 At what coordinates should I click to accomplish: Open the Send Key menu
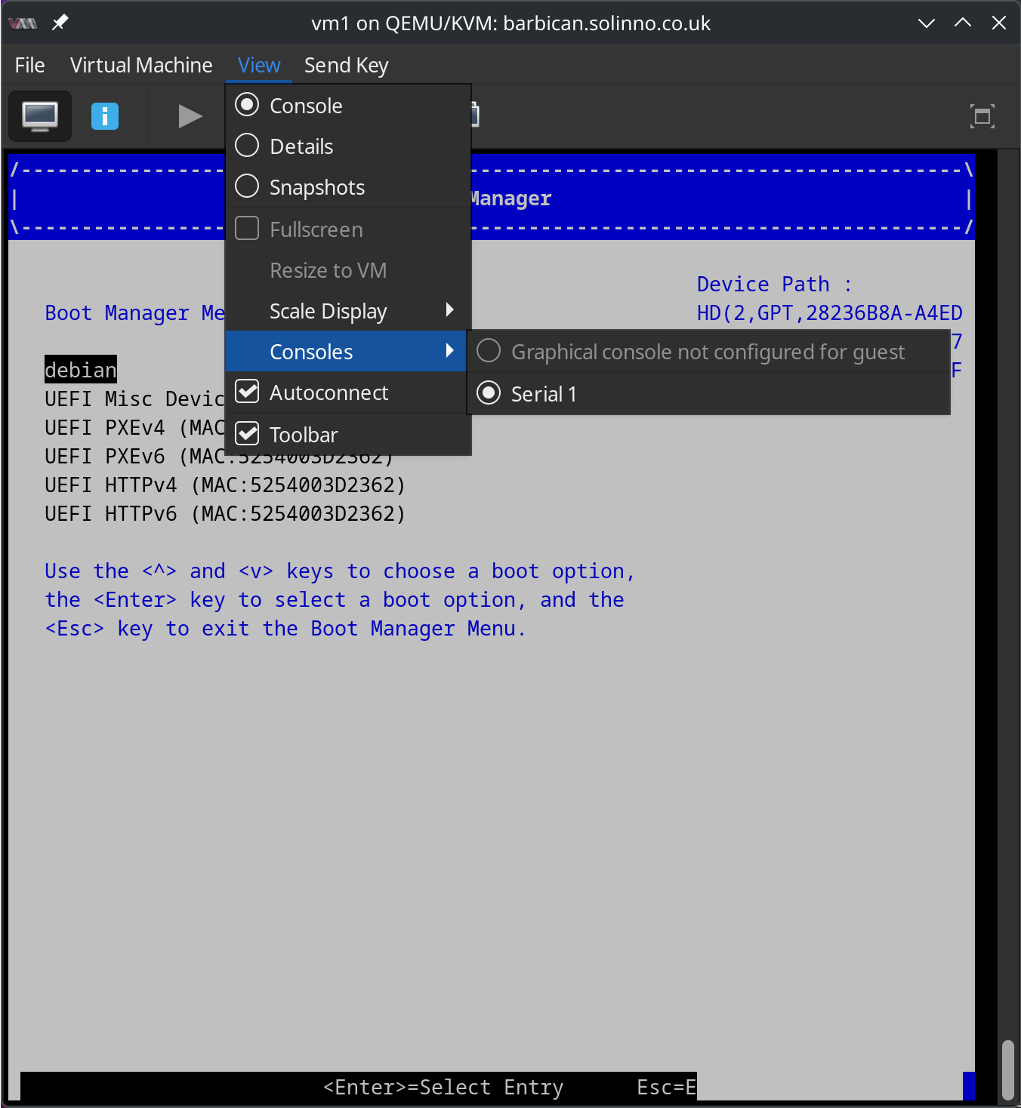coord(346,65)
